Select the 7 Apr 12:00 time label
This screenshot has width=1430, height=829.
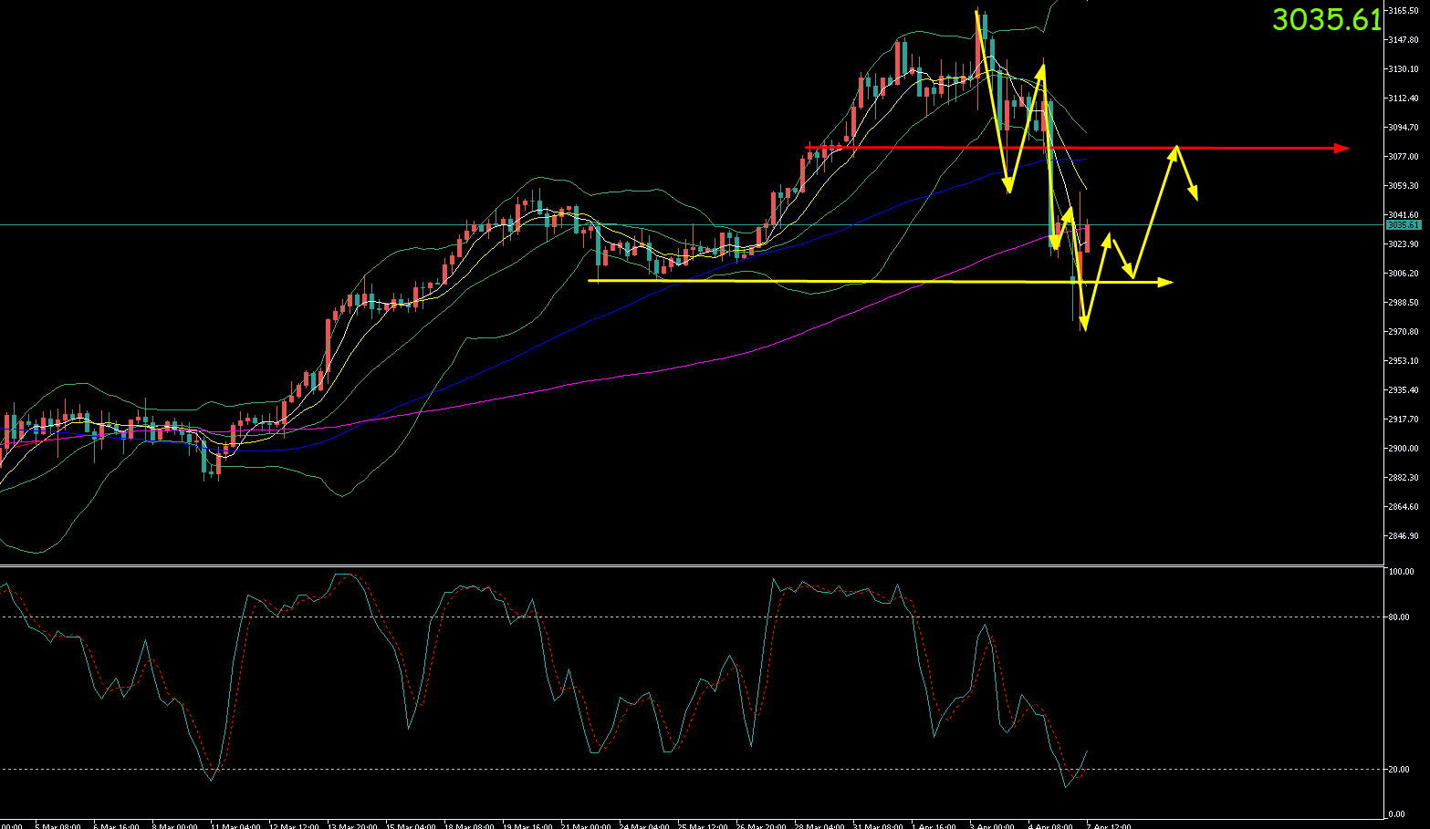(x=1109, y=825)
